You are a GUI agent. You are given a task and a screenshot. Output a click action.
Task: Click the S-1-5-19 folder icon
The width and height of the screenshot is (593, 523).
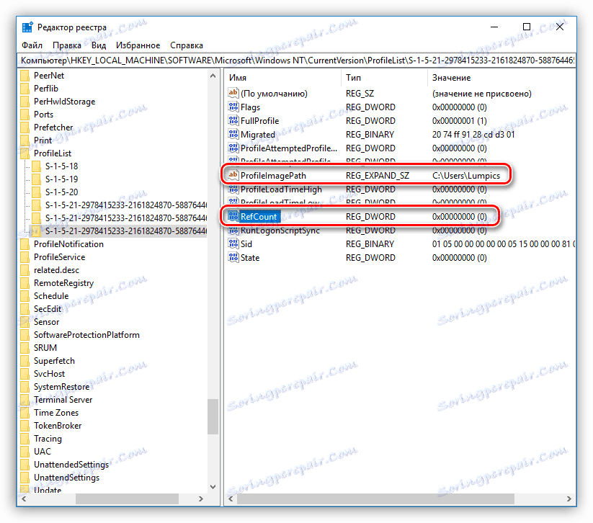(36, 179)
